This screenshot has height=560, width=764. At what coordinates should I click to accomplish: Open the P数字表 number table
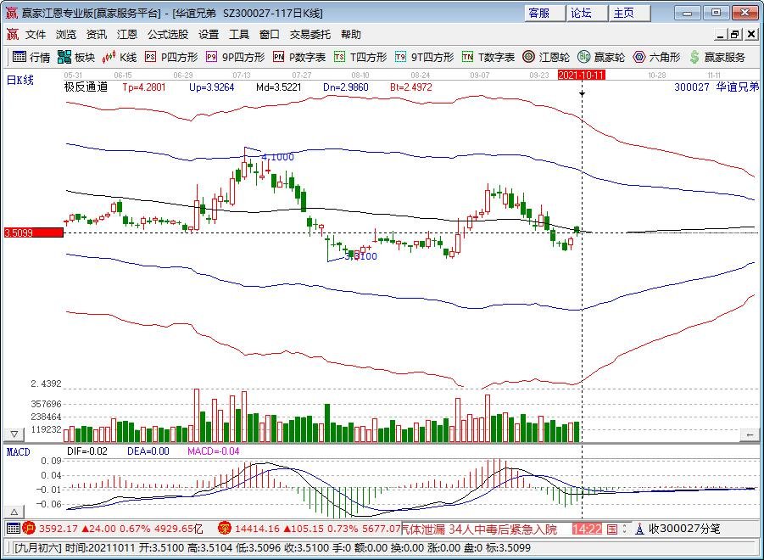tap(299, 58)
